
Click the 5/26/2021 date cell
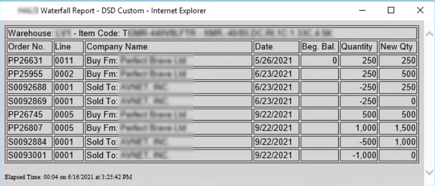(x=276, y=60)
